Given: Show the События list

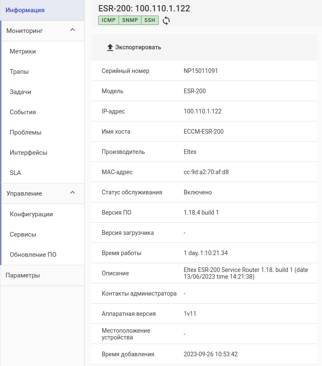Looking at the screenshot, I should [x=23, y=112].
